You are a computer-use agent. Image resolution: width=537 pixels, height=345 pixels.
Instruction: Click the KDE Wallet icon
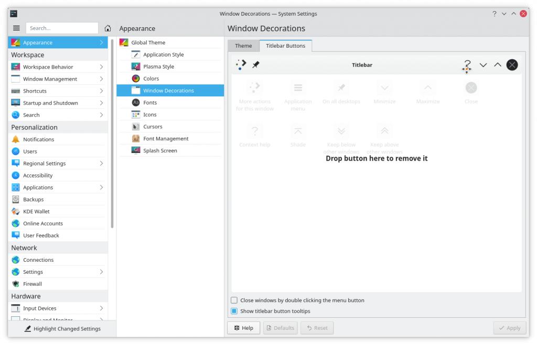(x=16, y=212)
